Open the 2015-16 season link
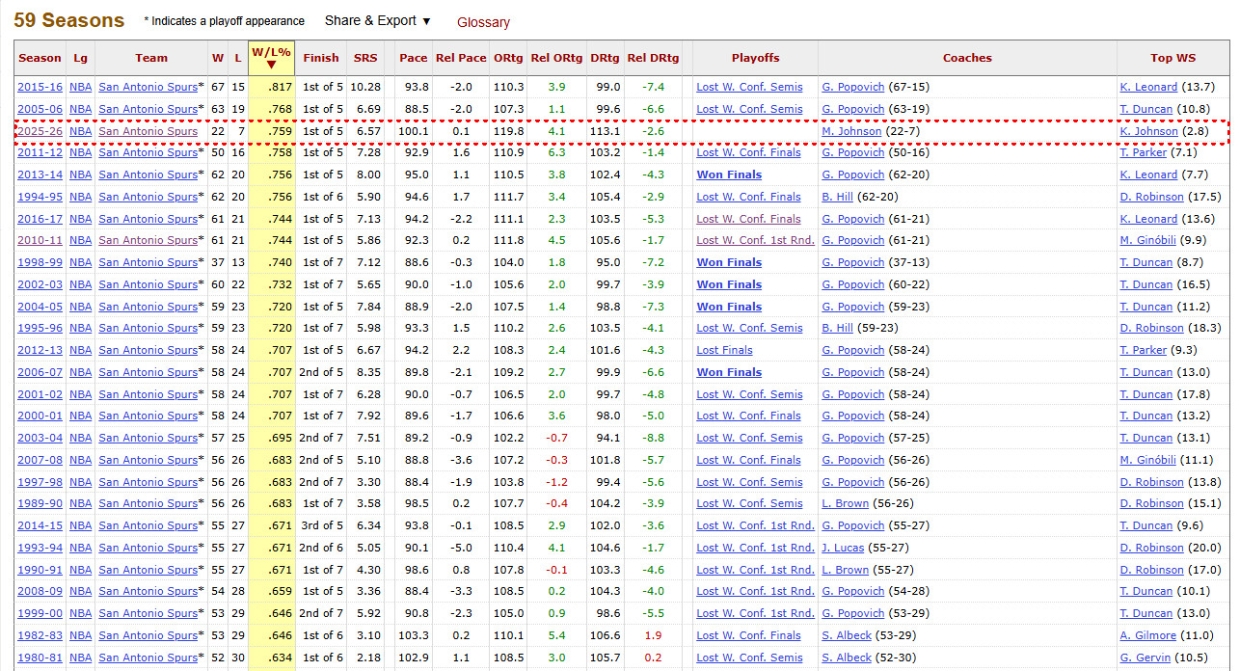 click(40, 87)
